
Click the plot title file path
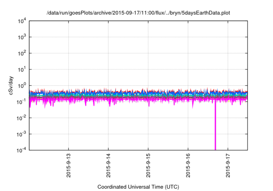(x=138, y=13)
